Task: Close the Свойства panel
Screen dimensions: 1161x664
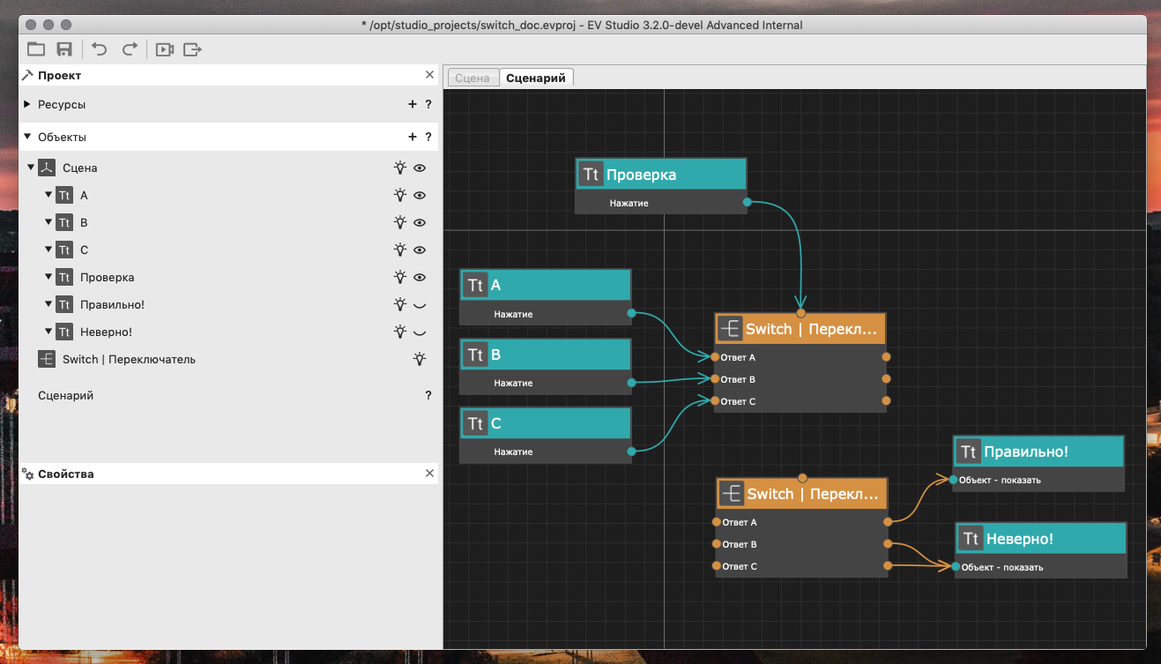Action: (x=429, y=474)
